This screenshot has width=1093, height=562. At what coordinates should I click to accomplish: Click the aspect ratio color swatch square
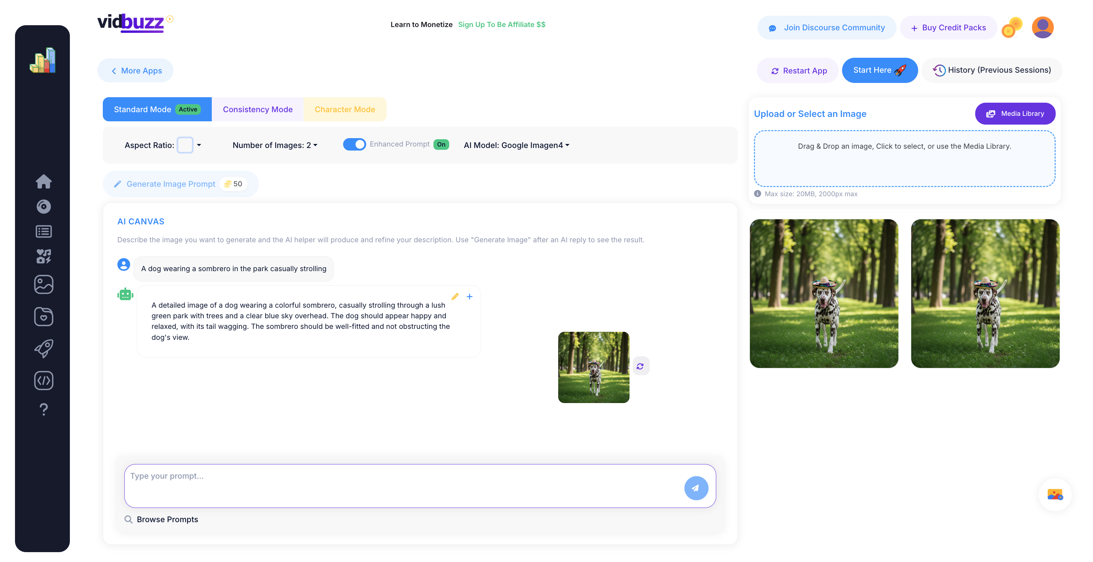(x=185, y=145)
